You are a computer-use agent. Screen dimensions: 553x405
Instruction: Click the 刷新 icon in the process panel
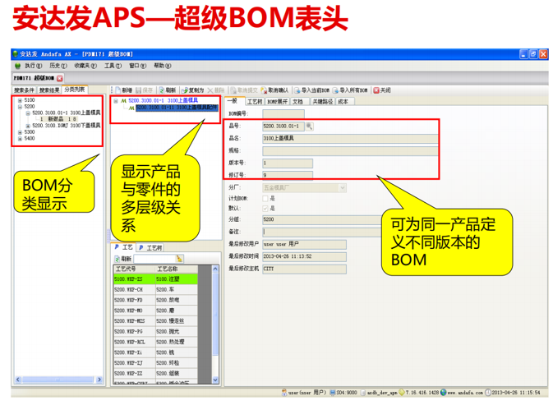click(117, 259)
